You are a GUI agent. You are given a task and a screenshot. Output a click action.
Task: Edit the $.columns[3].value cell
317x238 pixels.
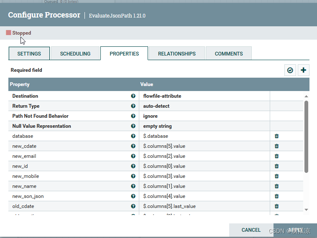point(205,176)
